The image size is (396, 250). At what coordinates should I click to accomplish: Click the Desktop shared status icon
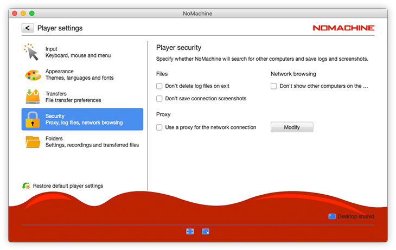click(x=331, y=216)
